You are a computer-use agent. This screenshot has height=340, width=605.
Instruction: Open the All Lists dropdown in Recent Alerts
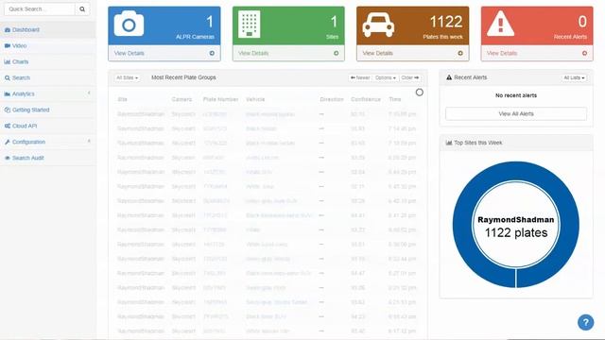pos(574,77)
